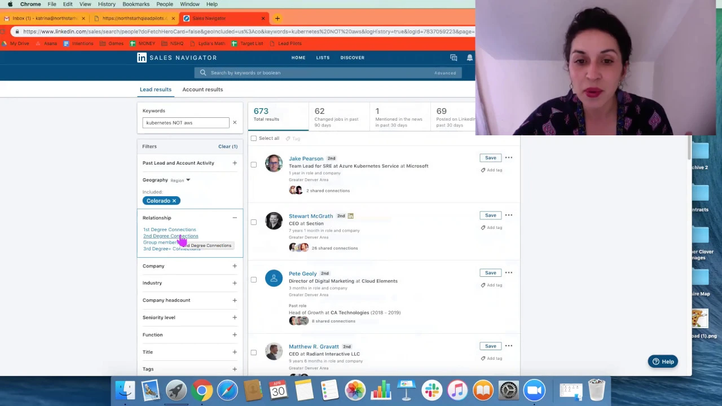Click the LinkedIn Sales Navigator logo
The width and height of the screenshot is (722, 406).
(x=177, y=58)
